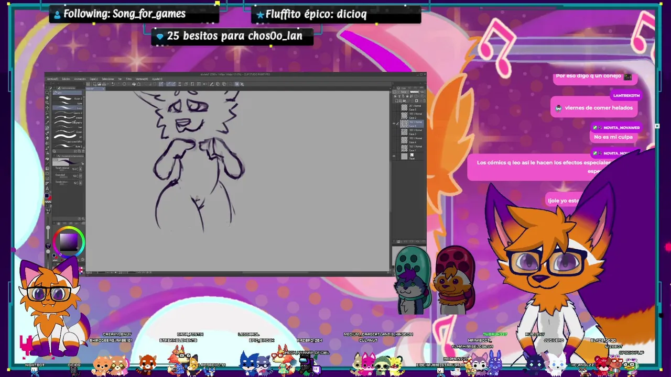Select the Move Layer tool

(x=47, y=108)
